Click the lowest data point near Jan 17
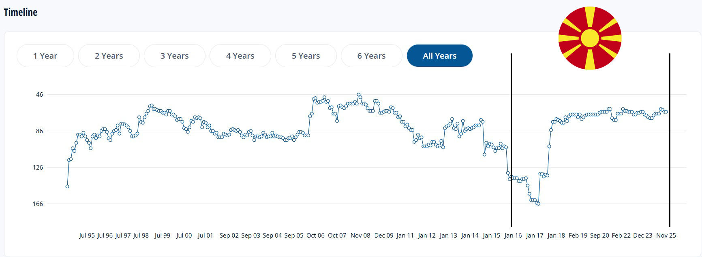 [x=538, y=204]
